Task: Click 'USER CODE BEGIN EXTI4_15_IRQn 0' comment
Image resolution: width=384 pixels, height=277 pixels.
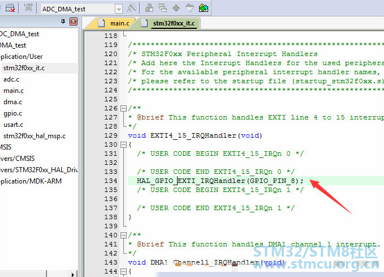Action: (x=220, y=154)
